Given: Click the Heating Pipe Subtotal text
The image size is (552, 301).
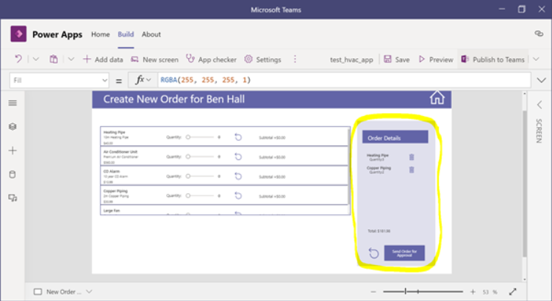Looking at the screenshot, I should coord(272,137).
